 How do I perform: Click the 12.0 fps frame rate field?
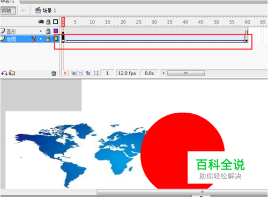pyautogui.click(x=127, y=73)
